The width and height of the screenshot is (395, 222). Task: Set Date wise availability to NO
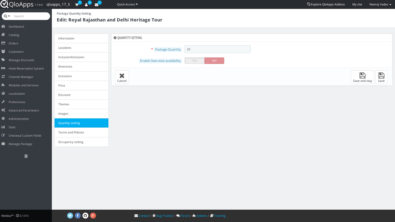click(214, 61)
